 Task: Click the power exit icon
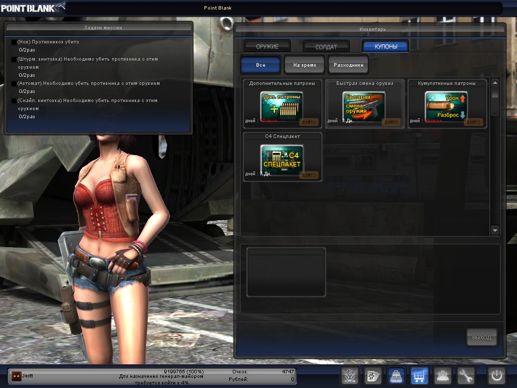(497, 376)
